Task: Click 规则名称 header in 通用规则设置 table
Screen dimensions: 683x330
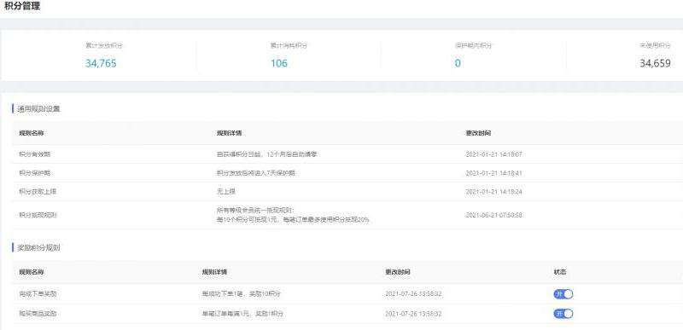Action: tap(31, 133)
